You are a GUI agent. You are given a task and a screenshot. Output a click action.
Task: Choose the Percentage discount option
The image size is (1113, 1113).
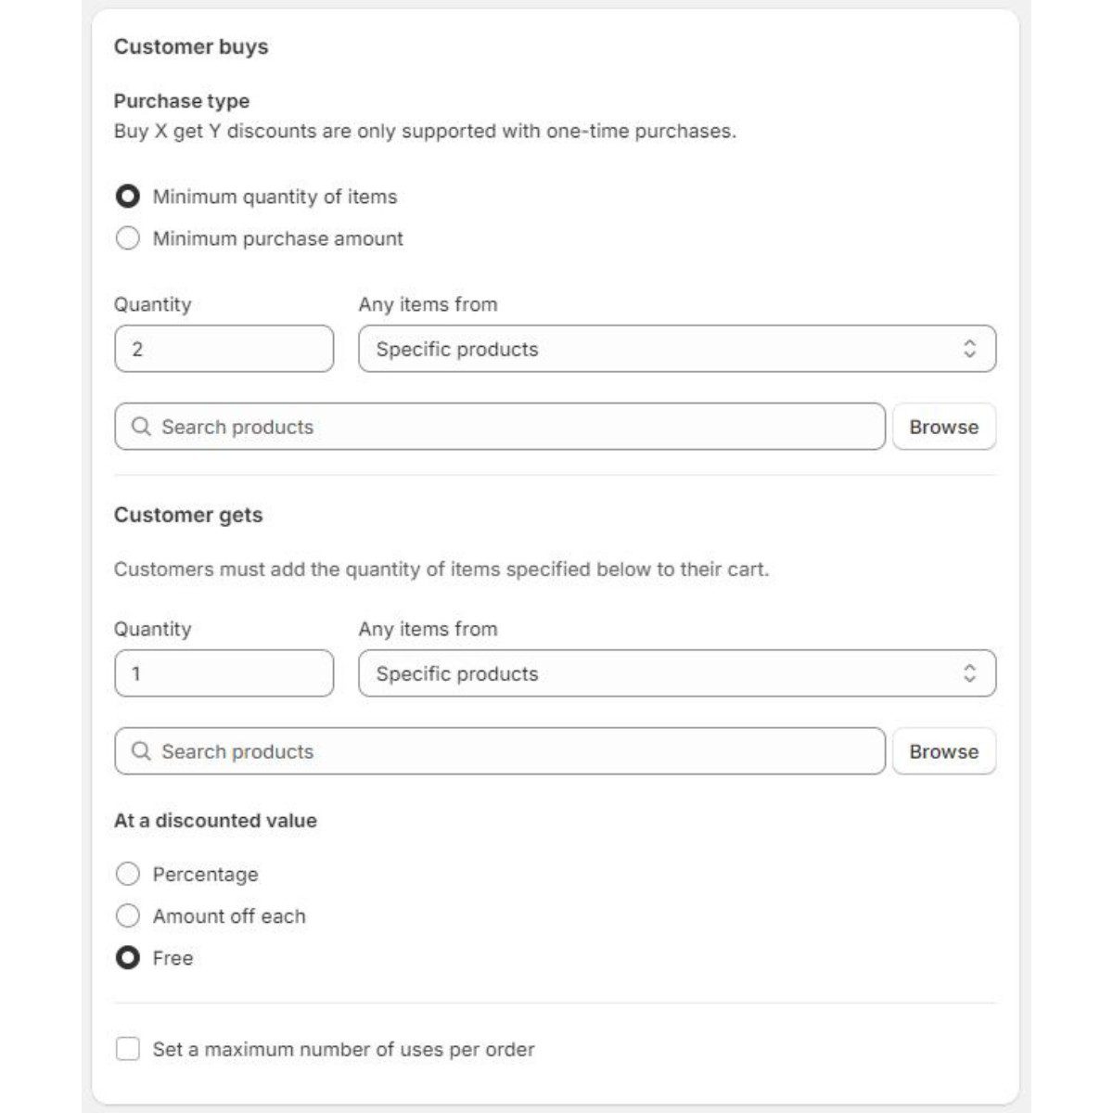(128, 874)
